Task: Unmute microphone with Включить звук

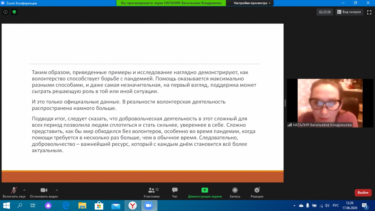Action: pos(14,192)
